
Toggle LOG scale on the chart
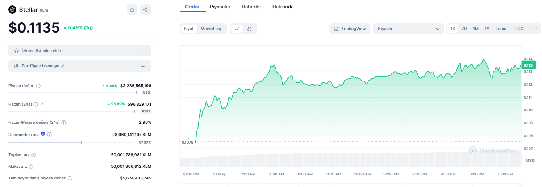click(x=519, y=29)
